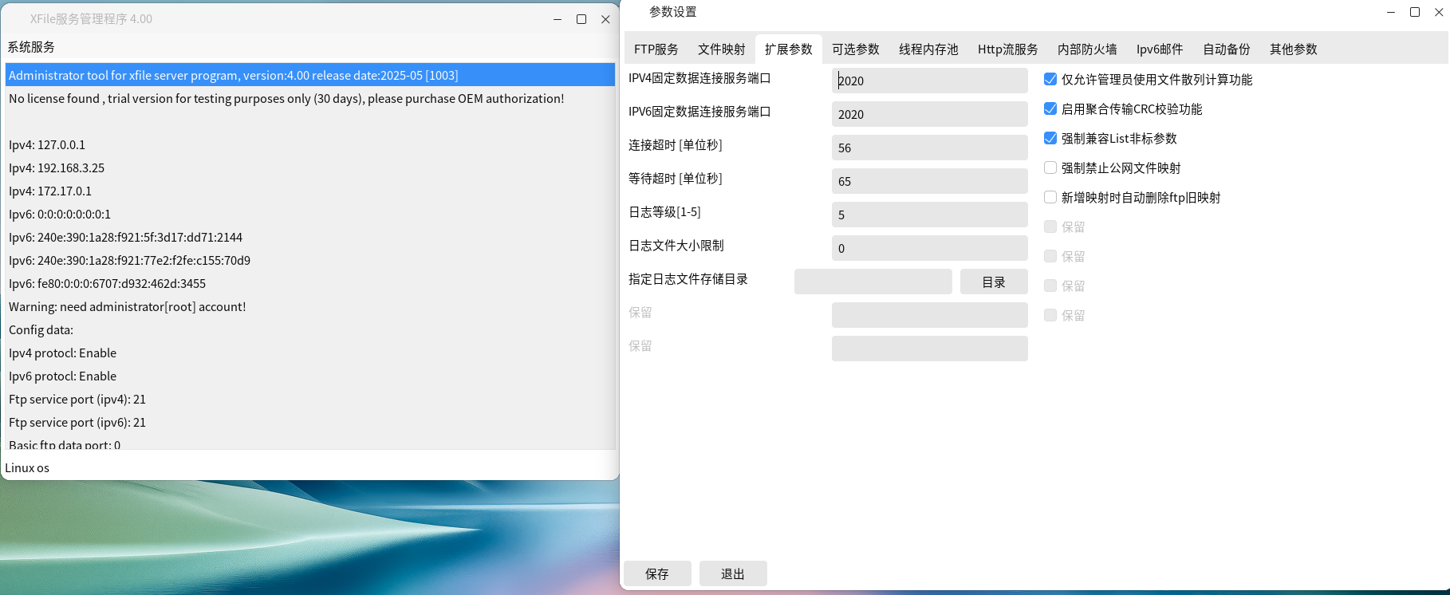
Task: Select the 可选参数 tab
Action: tap(855, 49)
